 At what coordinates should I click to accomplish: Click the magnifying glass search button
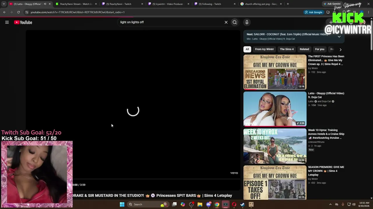click(x=235, y=22)
